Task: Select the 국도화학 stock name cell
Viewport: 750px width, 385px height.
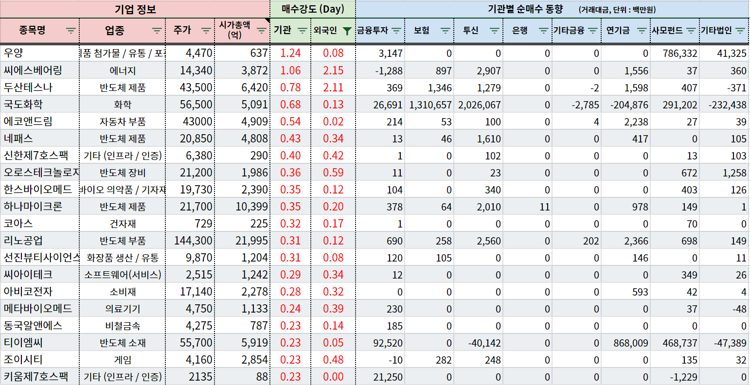Action: click(x=40, y=104)
